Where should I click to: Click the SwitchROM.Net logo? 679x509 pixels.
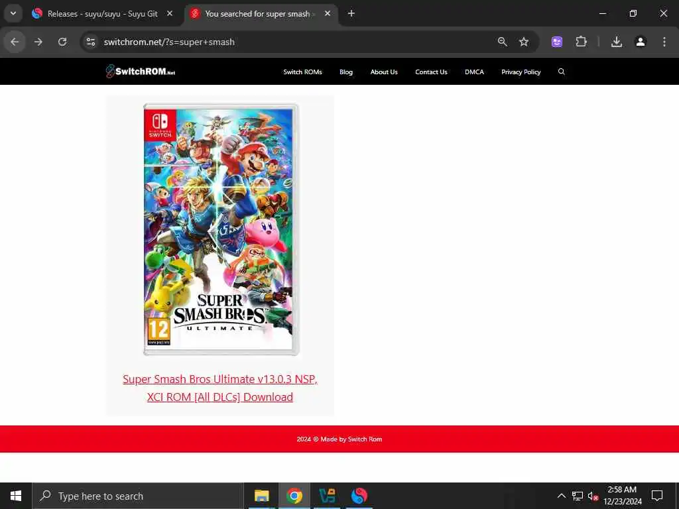tap(141, 72)
